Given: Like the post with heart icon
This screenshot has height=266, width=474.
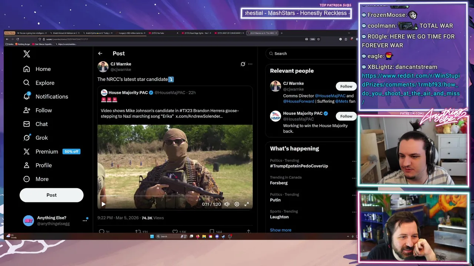Looking at the screenshot, I should click(x=175, y=232).
